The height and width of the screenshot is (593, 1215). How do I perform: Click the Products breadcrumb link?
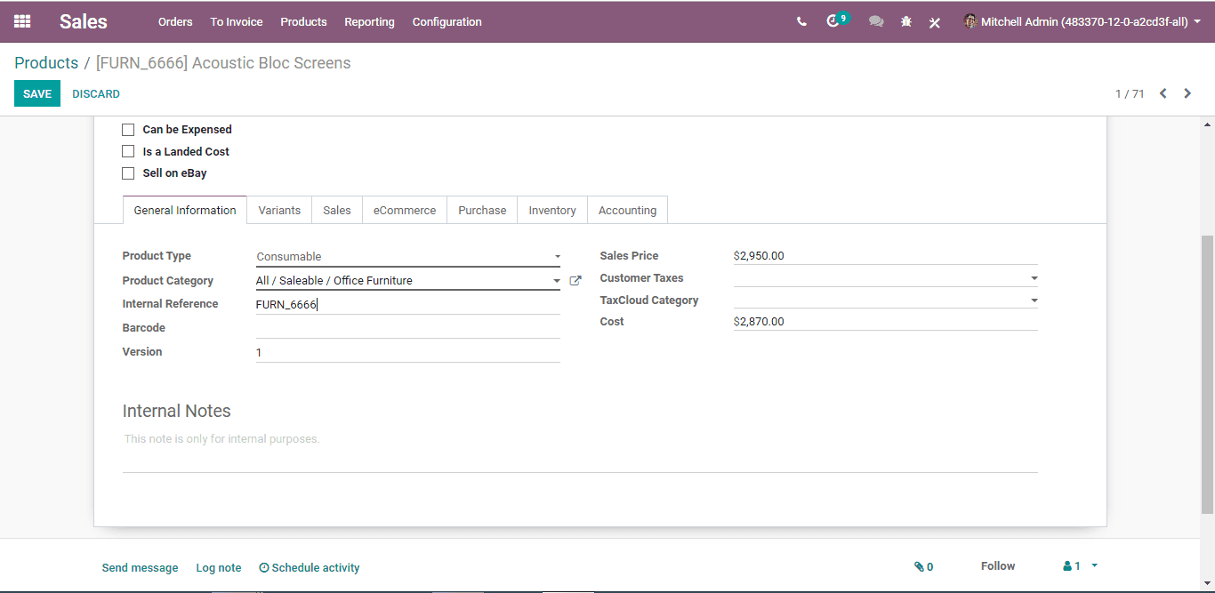pos(46,63)
